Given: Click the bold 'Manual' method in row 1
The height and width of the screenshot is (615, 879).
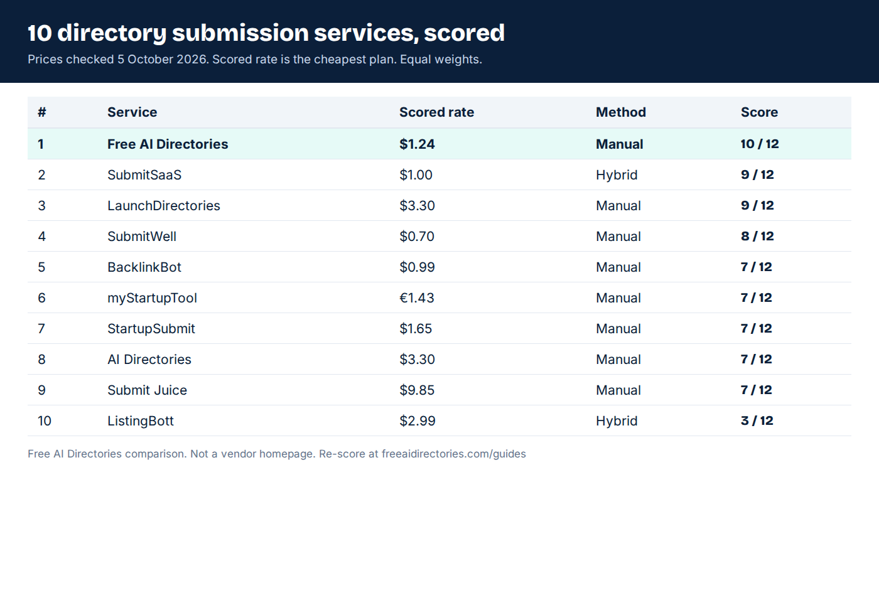Looking at the screenshot, I should 620,144.
